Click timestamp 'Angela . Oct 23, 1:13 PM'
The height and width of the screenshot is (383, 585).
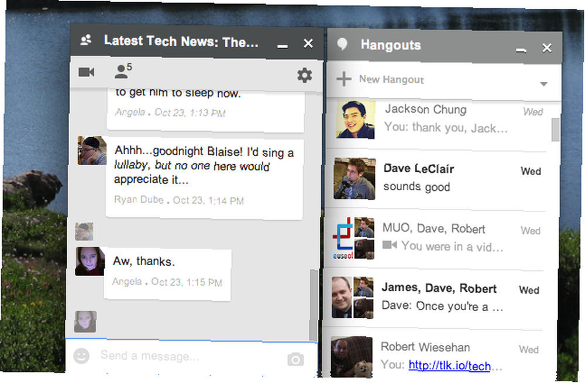[170, 113]
